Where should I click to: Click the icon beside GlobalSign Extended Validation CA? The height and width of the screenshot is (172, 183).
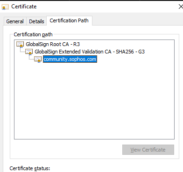coord(29,52)
